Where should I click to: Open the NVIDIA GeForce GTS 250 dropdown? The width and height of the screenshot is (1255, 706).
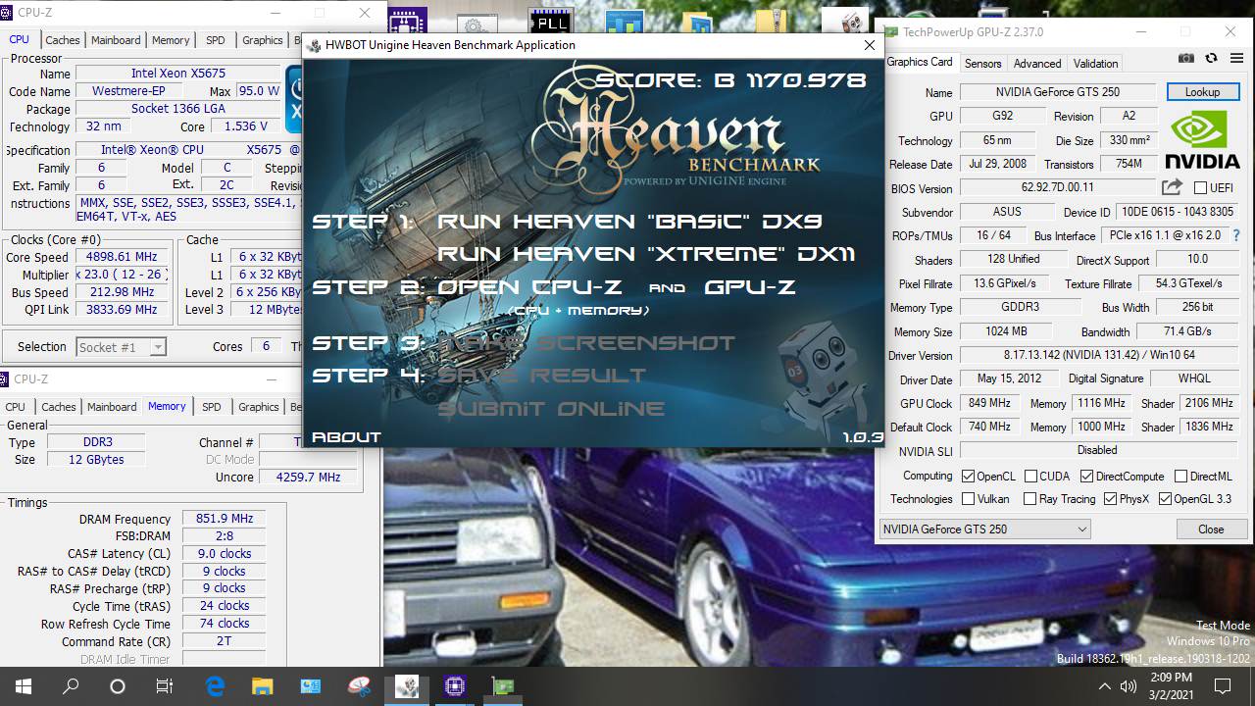(984, 529)
